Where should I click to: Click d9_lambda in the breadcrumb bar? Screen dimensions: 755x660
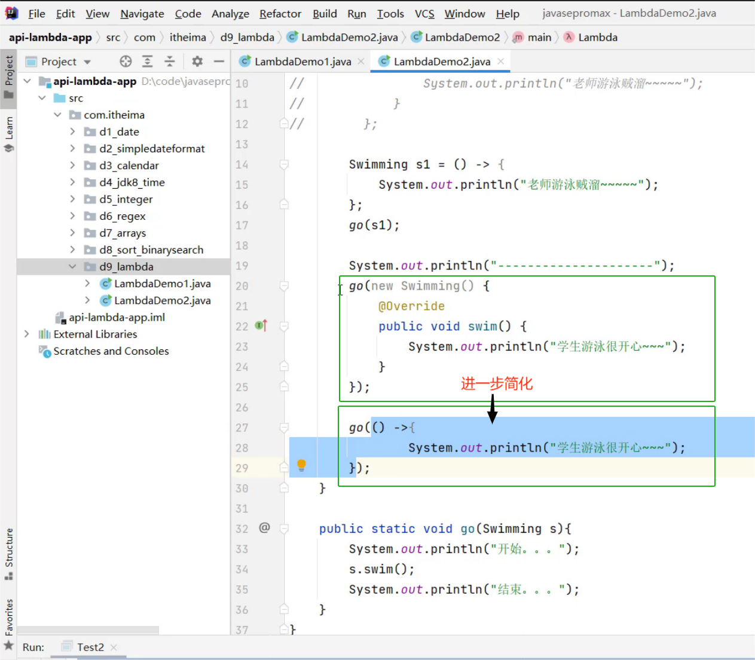tap(247, 37)
